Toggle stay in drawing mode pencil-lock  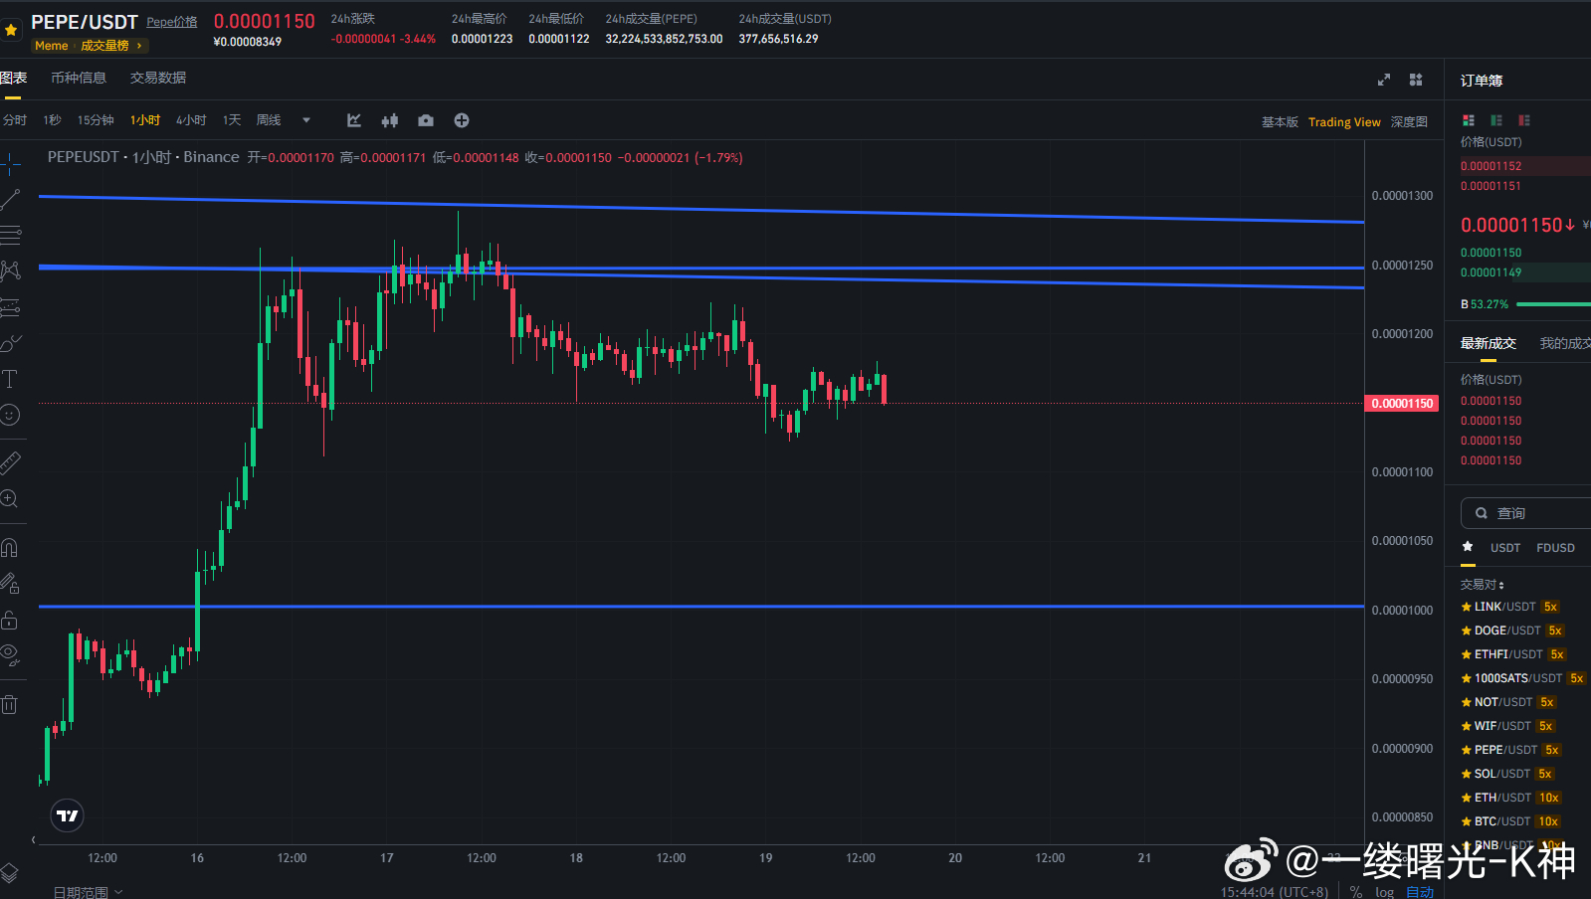(x=10, y=584)
